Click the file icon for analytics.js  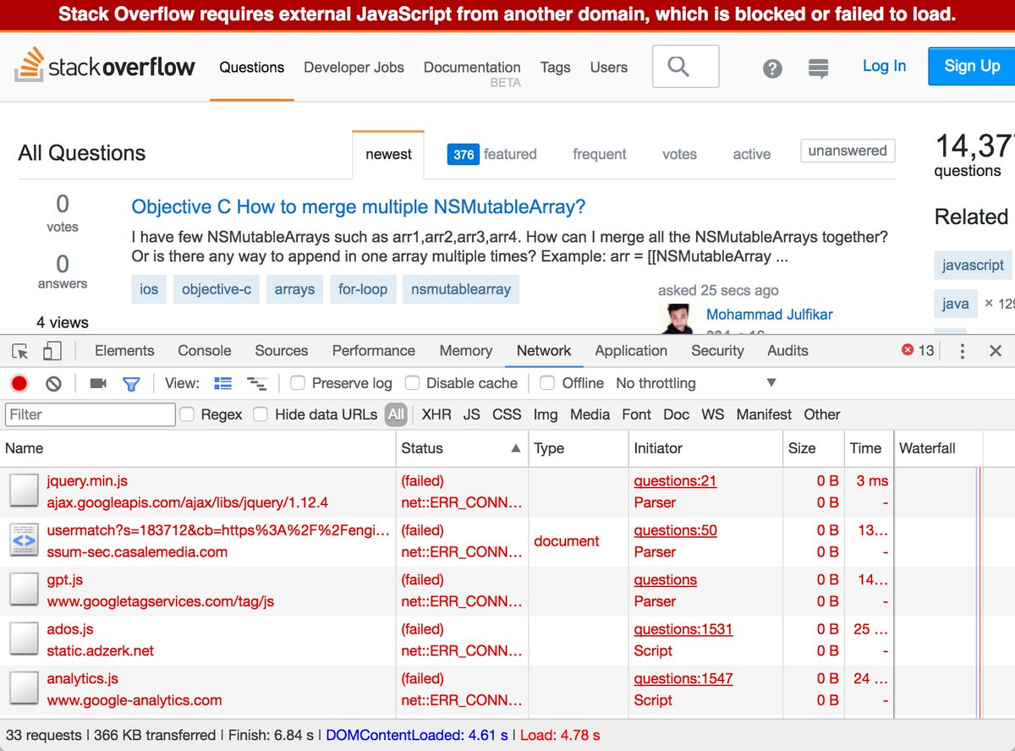coord(24,688)
